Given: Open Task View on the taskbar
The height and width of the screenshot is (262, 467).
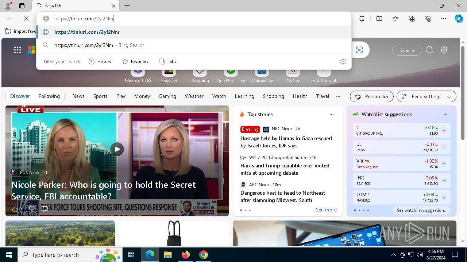Looking at the screenshot, I should (131, 255).
